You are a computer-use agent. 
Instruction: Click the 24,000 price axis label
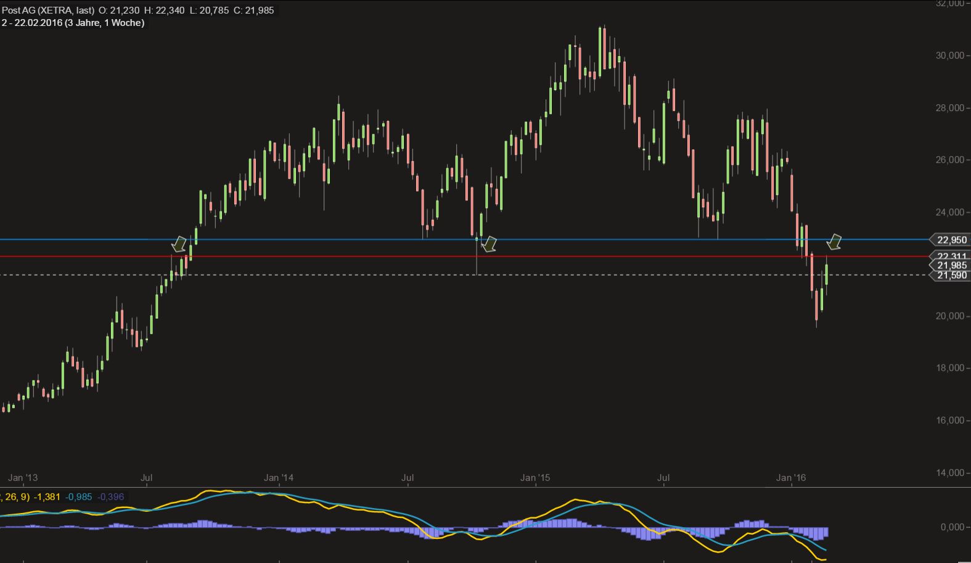click(949, 212)
